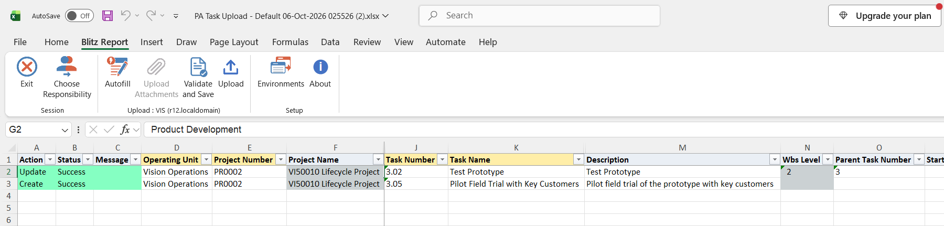Viewport: 944px width, 226px height.
Task: Toggle the AutoSave switch
Action: click(x=79, y=16)
